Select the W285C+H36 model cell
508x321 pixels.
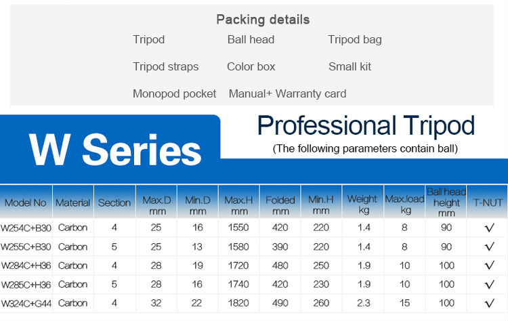(25, 285)
